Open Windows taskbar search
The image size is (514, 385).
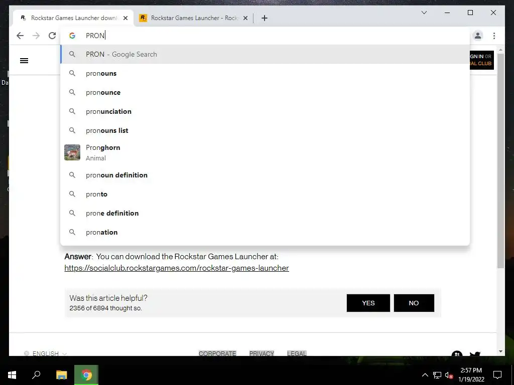[36, 375]
